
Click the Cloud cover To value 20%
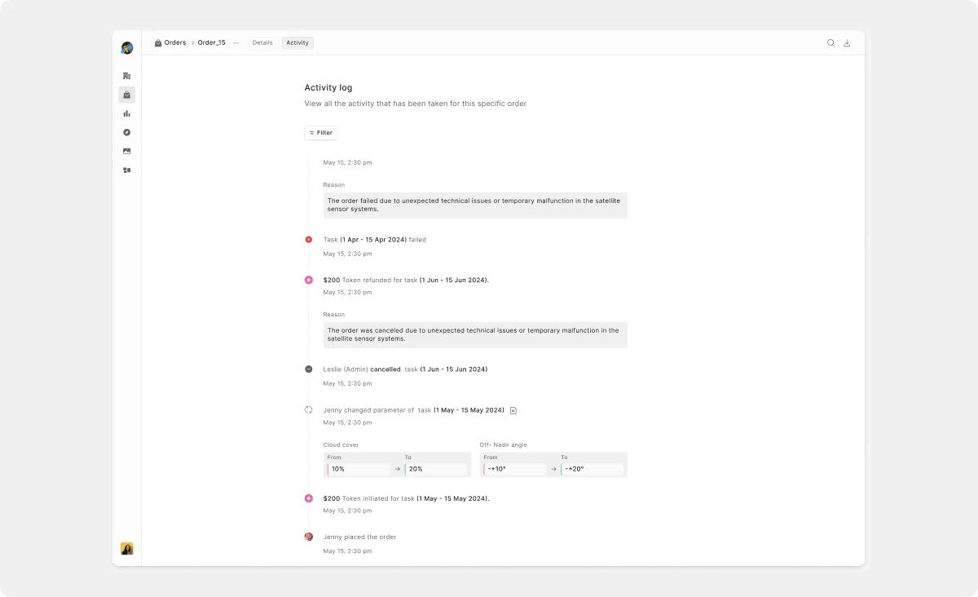[x=436, y=469]
